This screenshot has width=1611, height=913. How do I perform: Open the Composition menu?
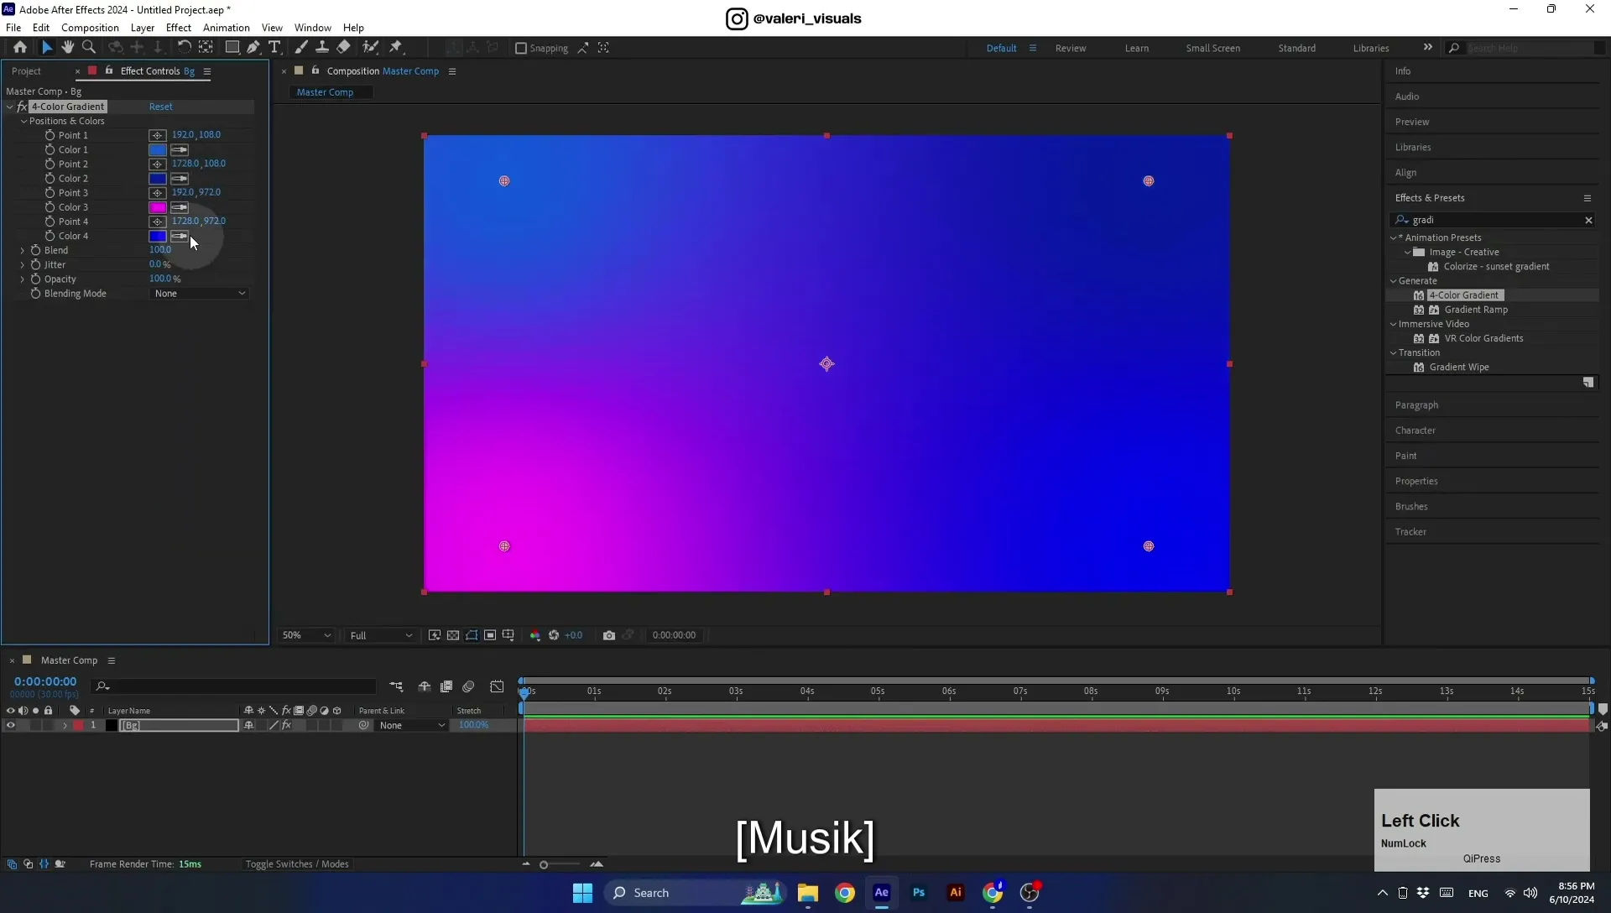pyautogui.click(x=90, y=28)
